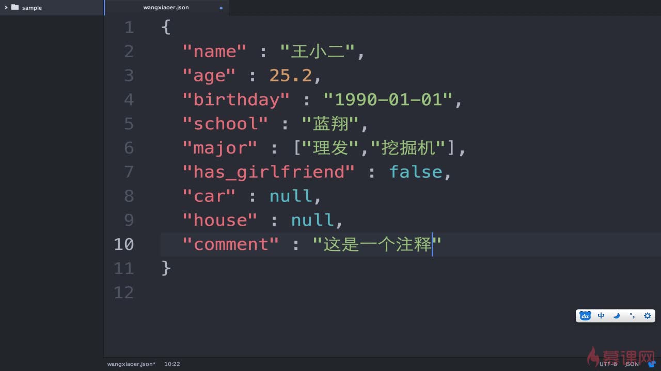This screenshot has height=371, width=661.
Task: Click the 10:22 cursor position indicator
Action: [172, 364]
